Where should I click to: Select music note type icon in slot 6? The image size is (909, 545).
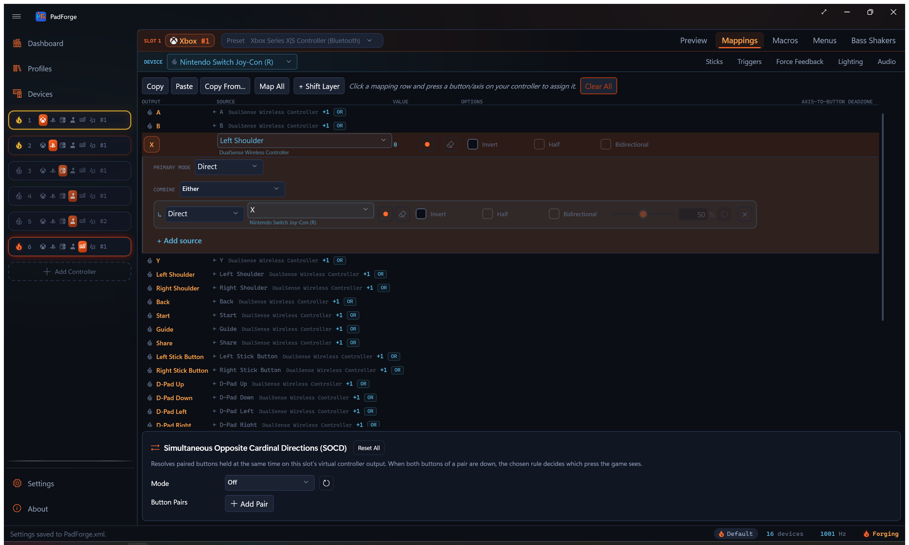tap(93, 247)
